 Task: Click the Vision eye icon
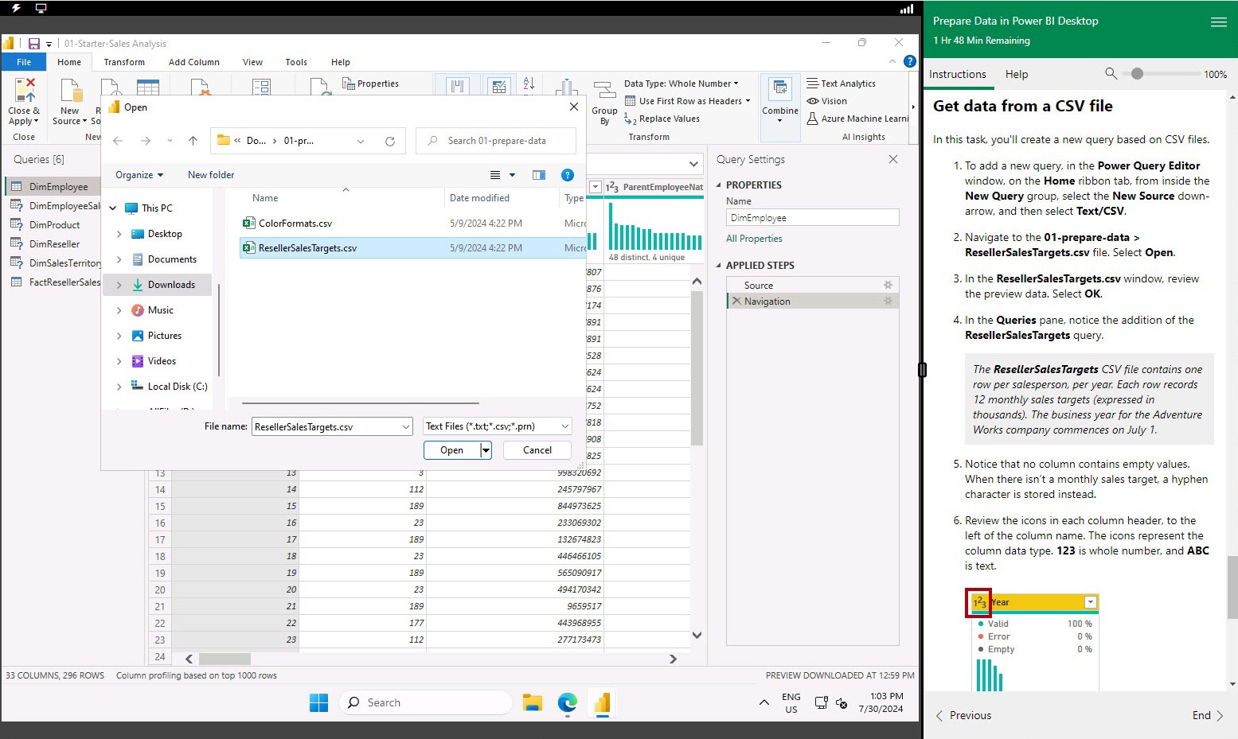click(813, 101)
